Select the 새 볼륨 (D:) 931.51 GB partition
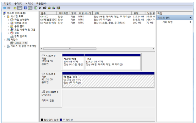This screenshot has height=123, width=196. [108, 80]
